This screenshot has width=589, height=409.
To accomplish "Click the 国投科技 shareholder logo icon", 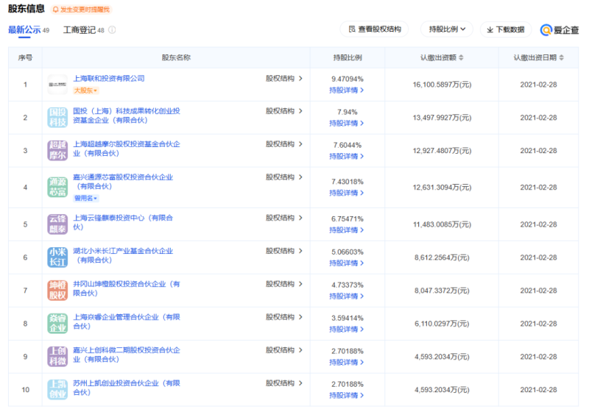I will point(57,118).
